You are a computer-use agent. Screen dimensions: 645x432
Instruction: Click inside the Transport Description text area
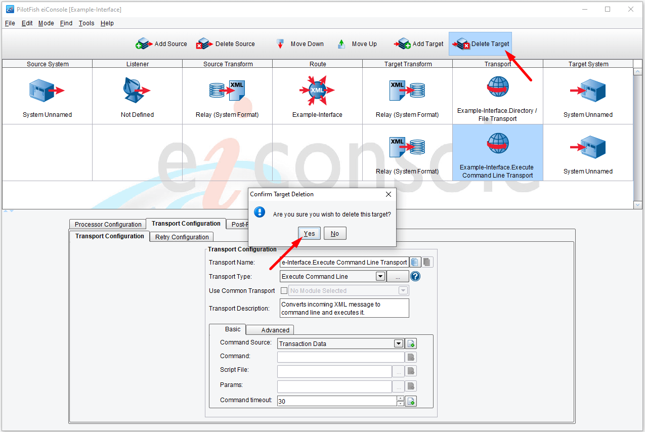pos(344,308)
